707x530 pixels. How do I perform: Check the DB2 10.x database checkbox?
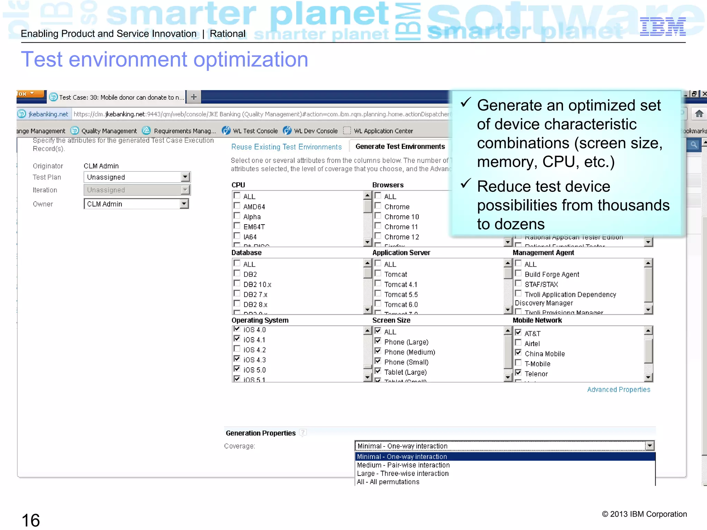[x=237, y=283]
